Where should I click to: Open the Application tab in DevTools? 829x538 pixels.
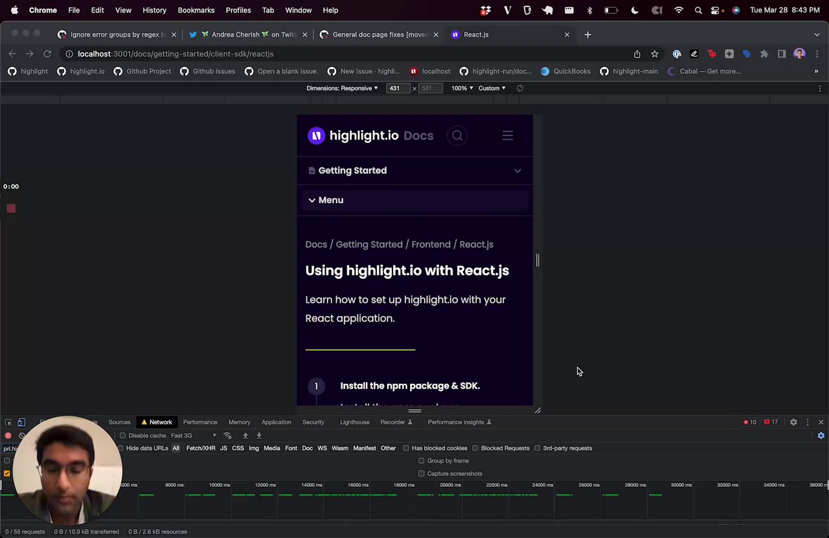click(277, 422)
